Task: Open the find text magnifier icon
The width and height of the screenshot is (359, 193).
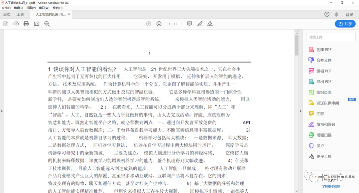Action: coord(47,24)
